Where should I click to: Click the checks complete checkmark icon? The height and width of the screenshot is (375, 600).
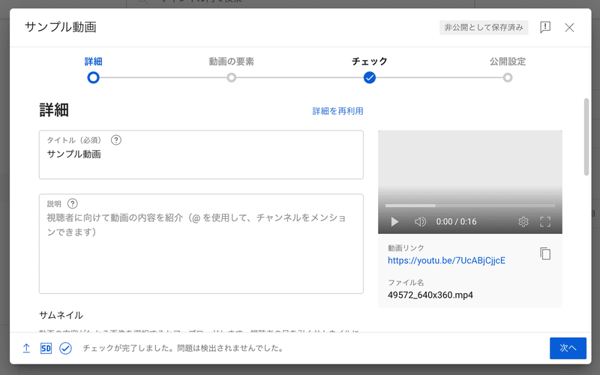65,348
